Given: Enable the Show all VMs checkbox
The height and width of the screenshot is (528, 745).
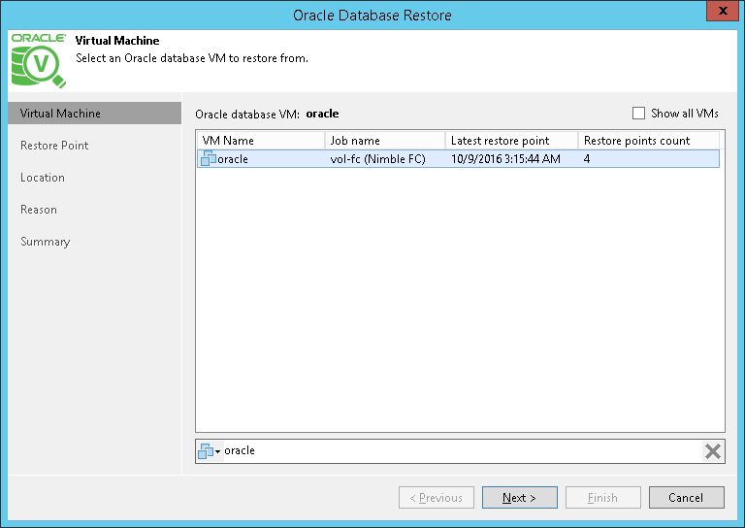Looking at the screenshot, I should [638, 114].
